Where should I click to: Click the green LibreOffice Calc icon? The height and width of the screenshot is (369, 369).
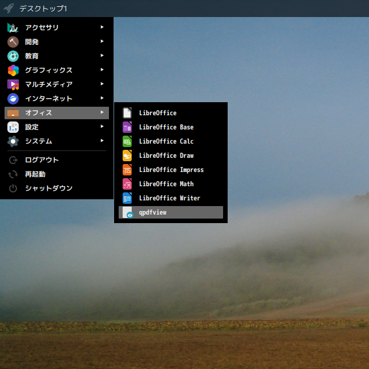[x=127, y=141]
